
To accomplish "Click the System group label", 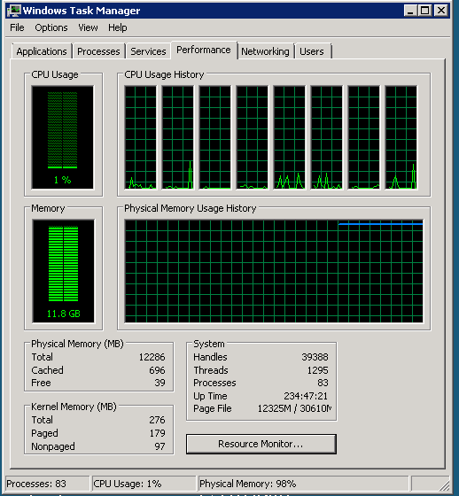I will click(x=209, y=344).
